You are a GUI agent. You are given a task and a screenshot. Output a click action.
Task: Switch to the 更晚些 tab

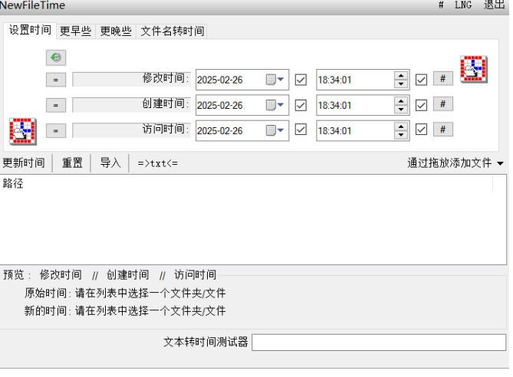click(x=116, y=31)
